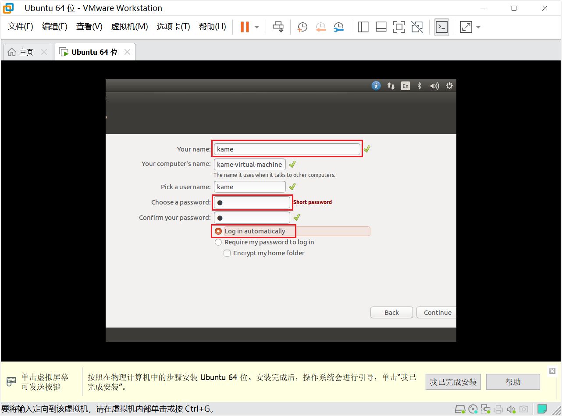Click the computer's name input field
Viewport: 562px width, 416px height.
tap(250, 165)
